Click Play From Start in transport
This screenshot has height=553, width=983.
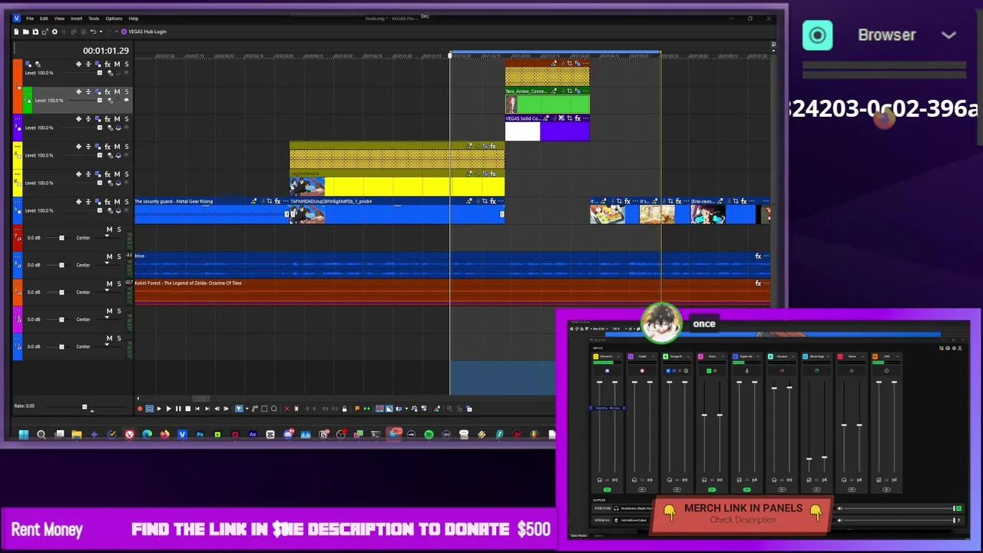pyautogui.click(x=159, y=409)
